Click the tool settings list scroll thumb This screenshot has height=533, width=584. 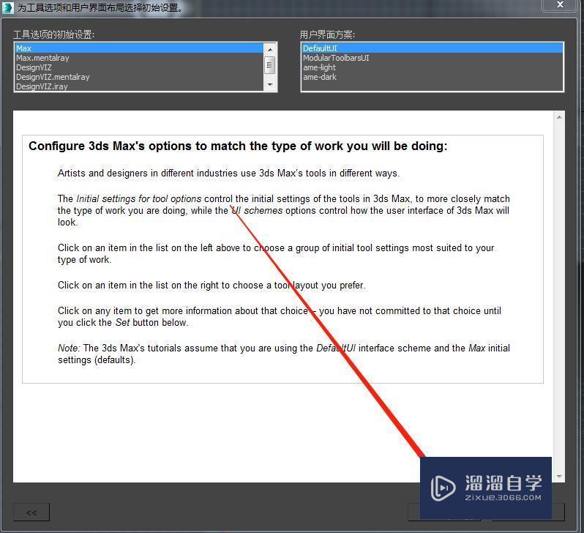coord(270,65)
